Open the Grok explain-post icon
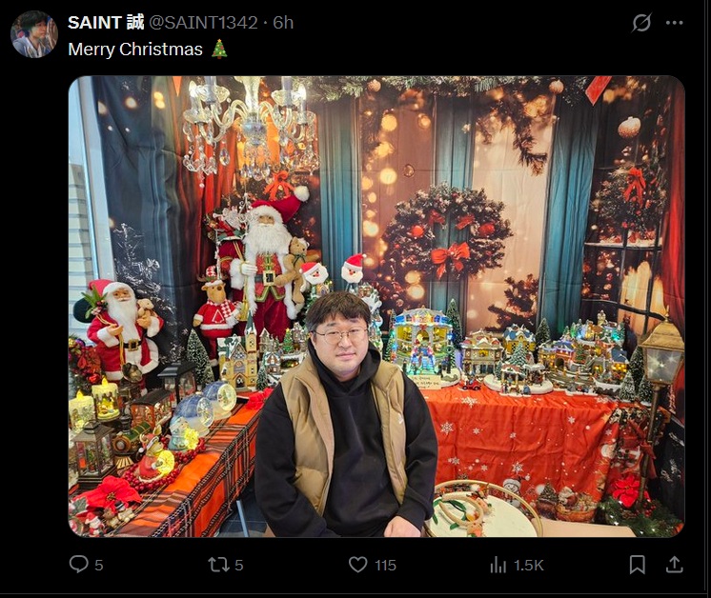711x598 pixels. (641, 22)
